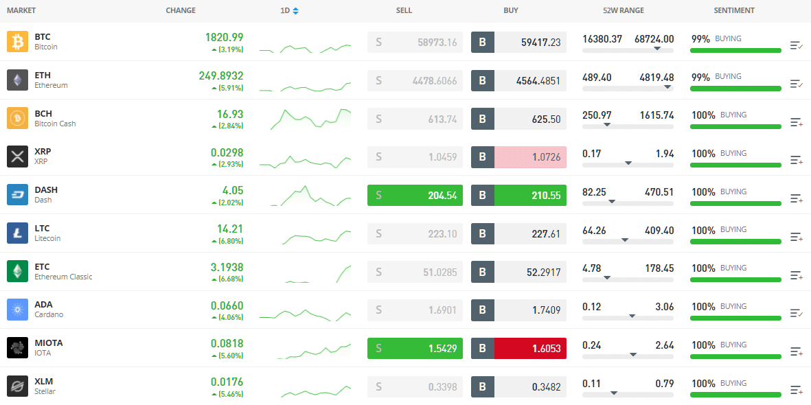Add ETC to watchlist with list-plus icon

click(x=797, y=275)
